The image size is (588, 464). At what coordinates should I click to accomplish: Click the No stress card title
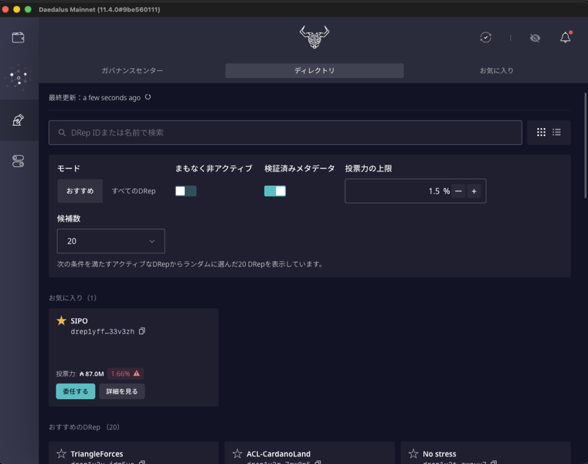tap(439, 454)
